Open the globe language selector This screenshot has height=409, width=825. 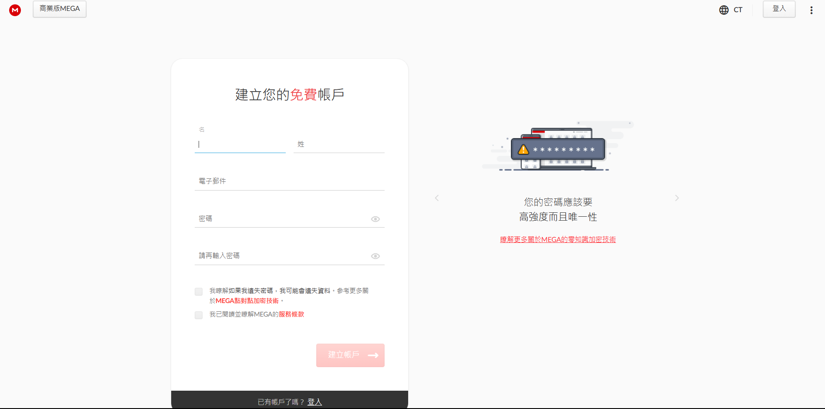pyautogui.click(x=724, y=10)
